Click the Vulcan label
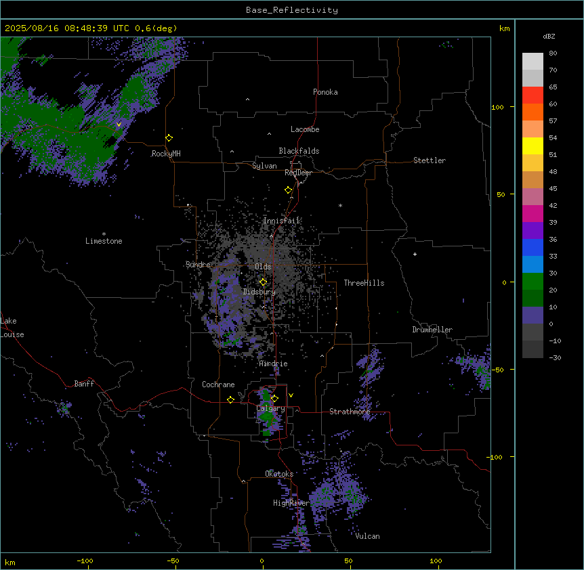The height and width of the screenshot is (570, 584). click(367, 536)
